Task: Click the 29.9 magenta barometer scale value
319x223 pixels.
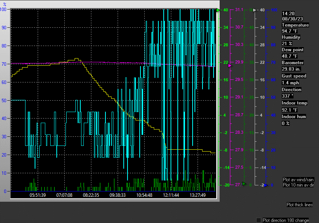Action: (x=239, y=62)
